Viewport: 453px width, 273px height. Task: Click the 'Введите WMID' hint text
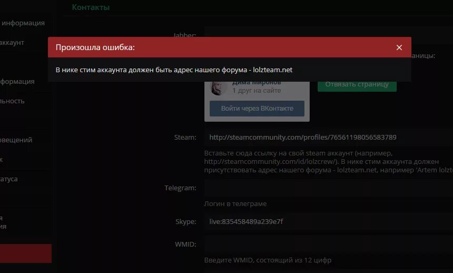[x=268, y=260]
